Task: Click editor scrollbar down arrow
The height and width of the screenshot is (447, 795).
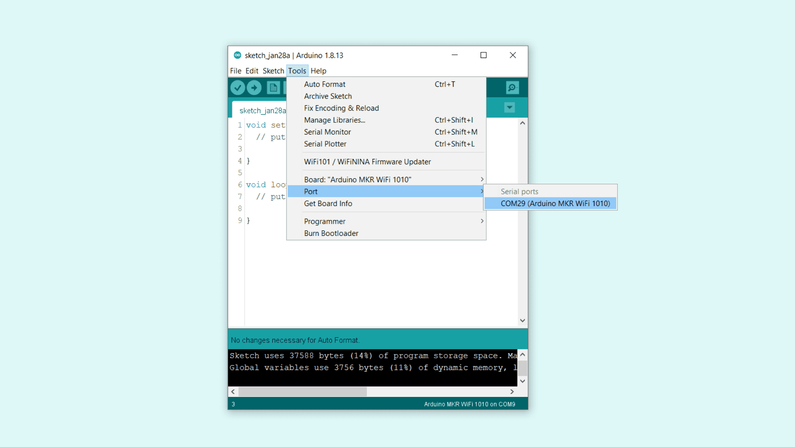Action: [523, 321]
